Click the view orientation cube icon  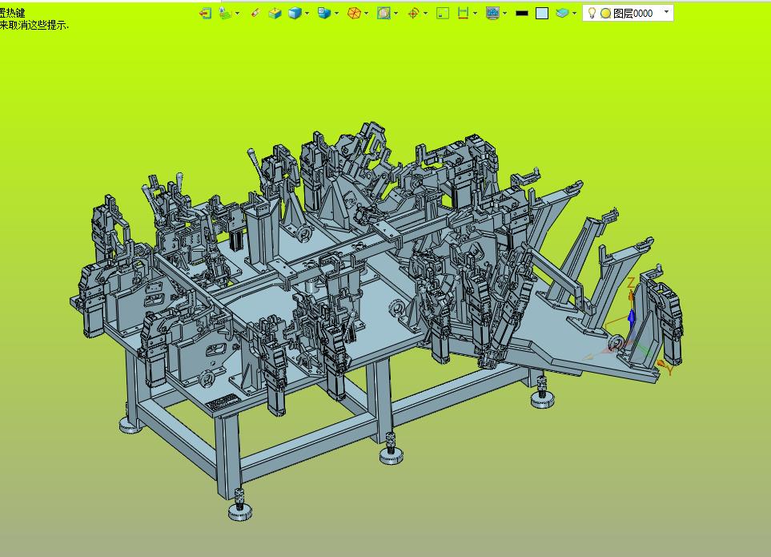point(324,13)
